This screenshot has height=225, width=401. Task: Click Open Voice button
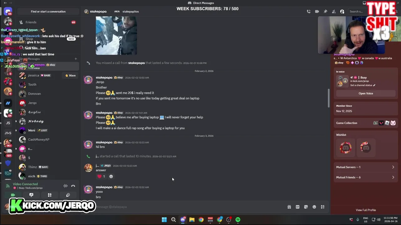click(x=366, y=93)
